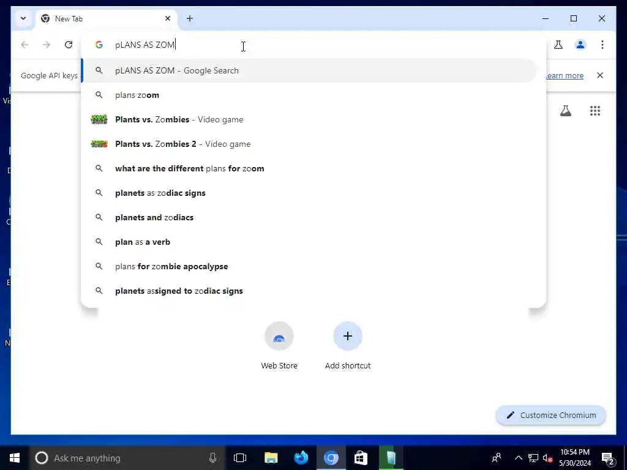The height and width of the screenshot is (470, 627).
Task: Click the Plants vs. Zombies 2 thumbnail
Action: click(x=99, y=144)
